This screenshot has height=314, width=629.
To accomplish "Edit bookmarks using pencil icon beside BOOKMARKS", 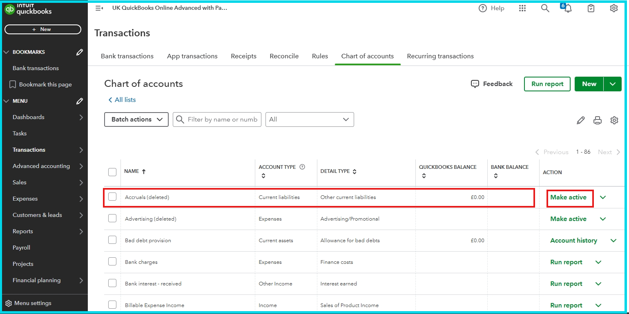I will click(80, 52).
